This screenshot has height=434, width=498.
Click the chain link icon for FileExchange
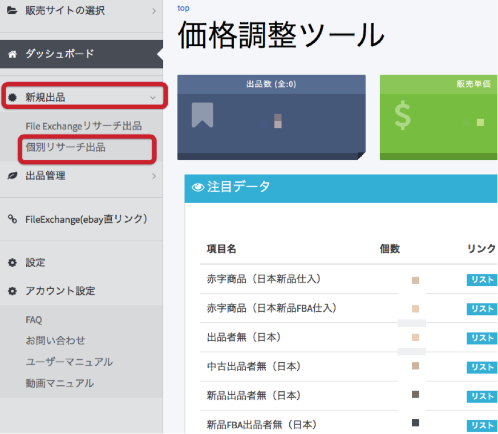(12, 219)
